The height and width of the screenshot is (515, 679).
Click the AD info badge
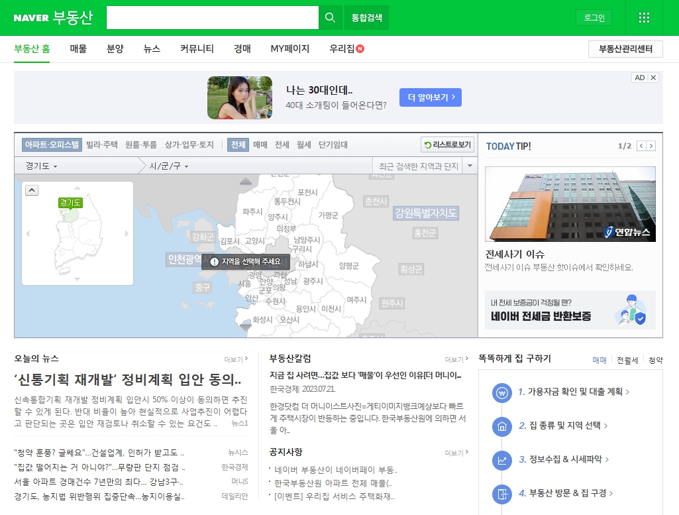(x=640, y=78)
